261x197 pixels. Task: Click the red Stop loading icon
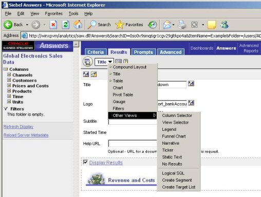53,25
